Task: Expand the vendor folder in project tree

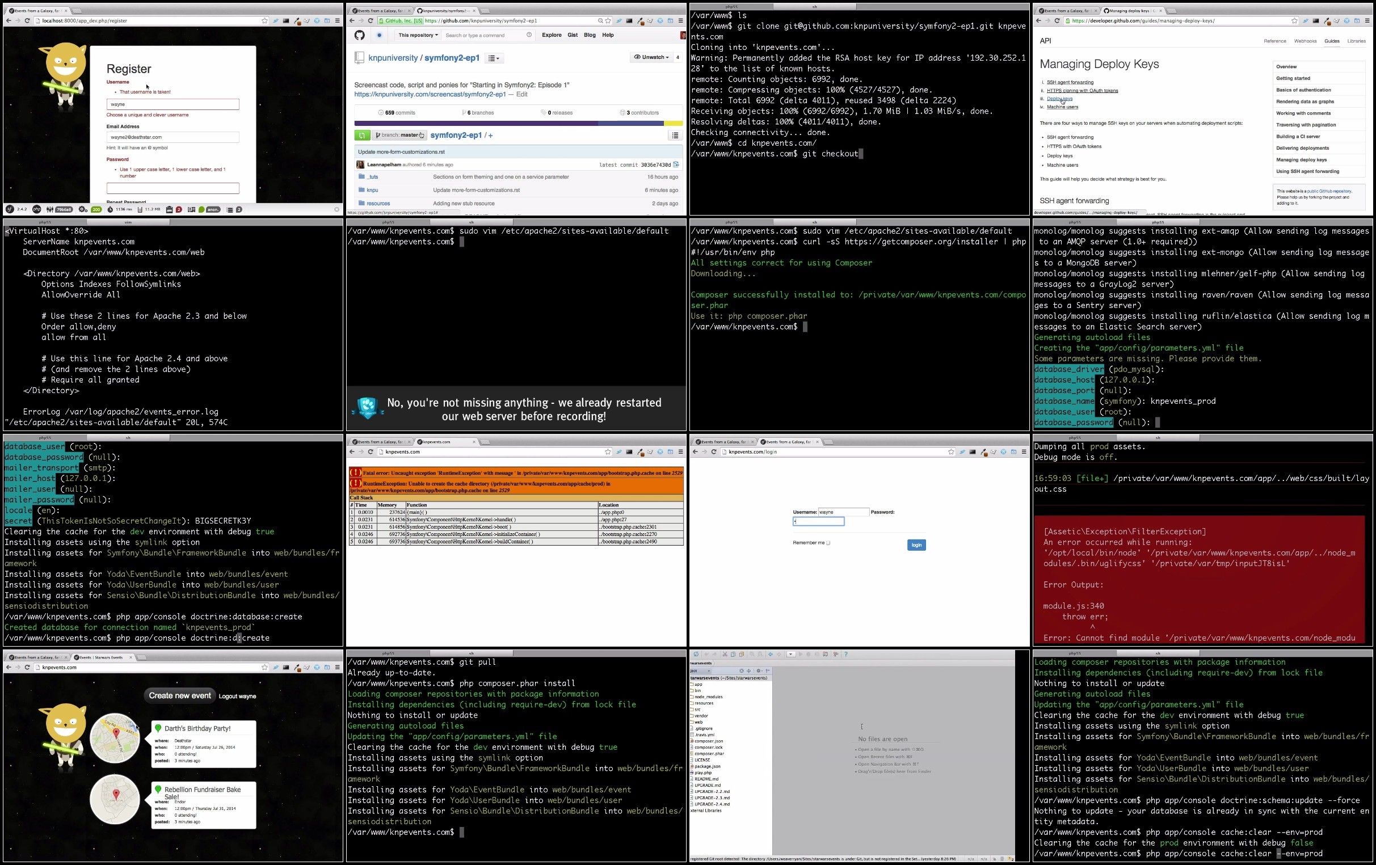Action: click(x=701, y=716)
